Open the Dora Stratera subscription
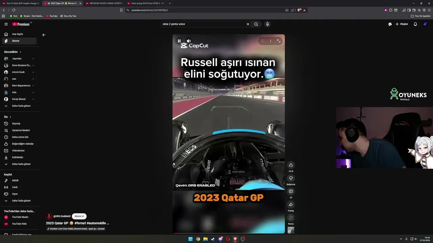Screen dimensions: 433x243 click(19, 65)
